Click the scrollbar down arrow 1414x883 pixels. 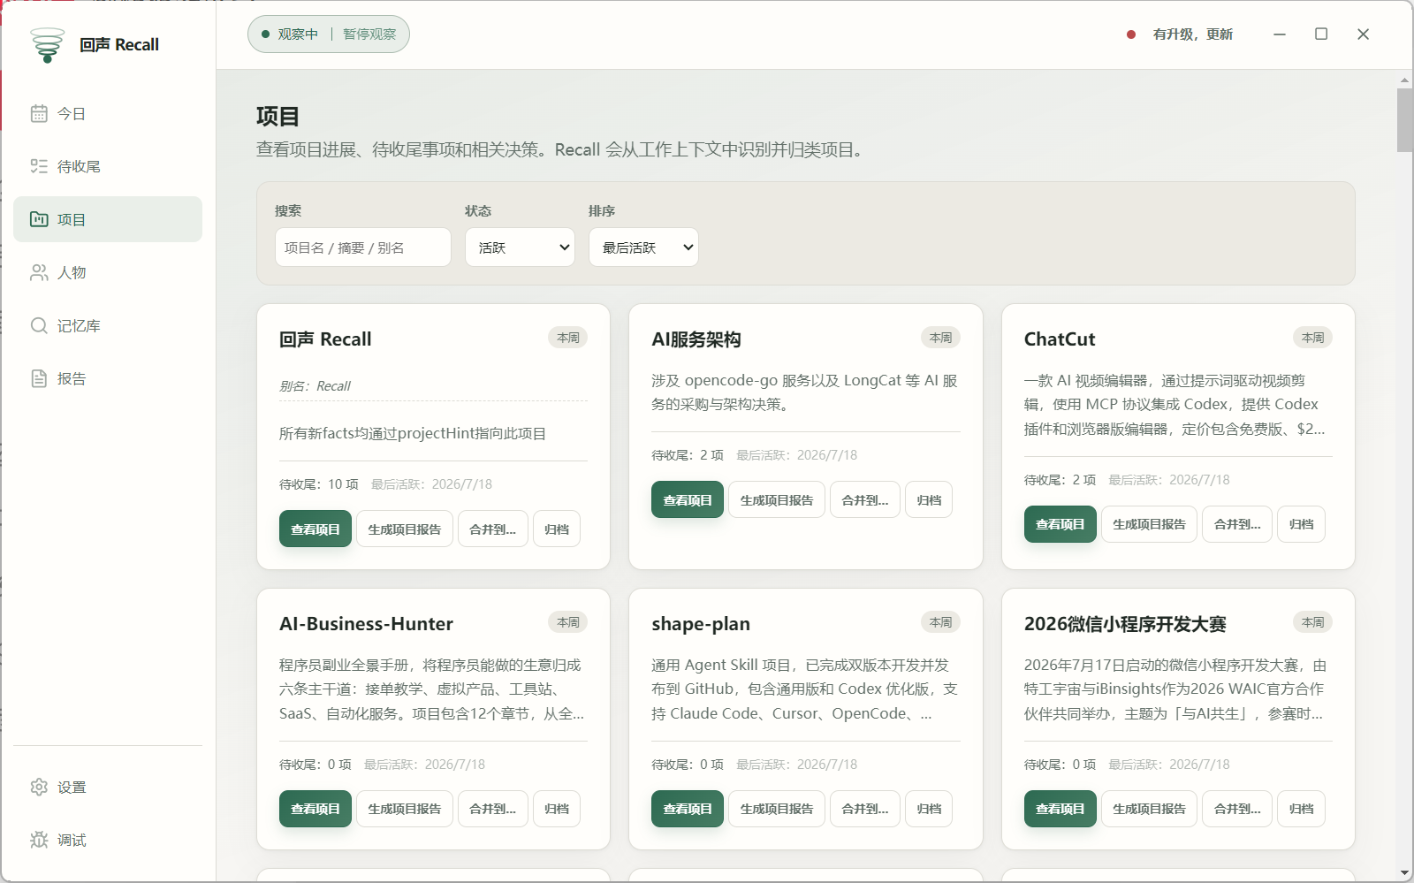(x=1405, y=873)
